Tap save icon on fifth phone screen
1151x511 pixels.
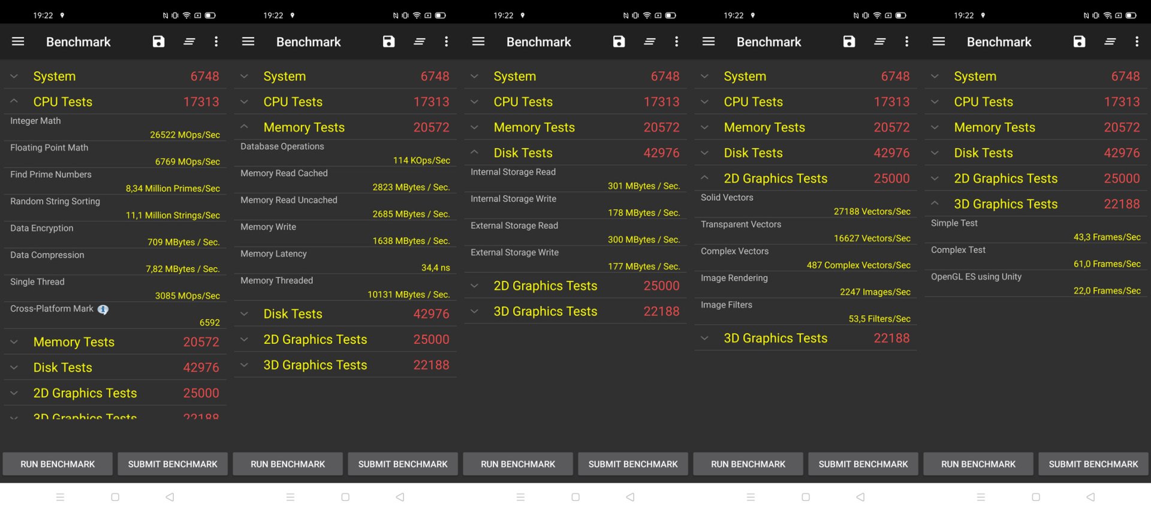point(1079,41)
